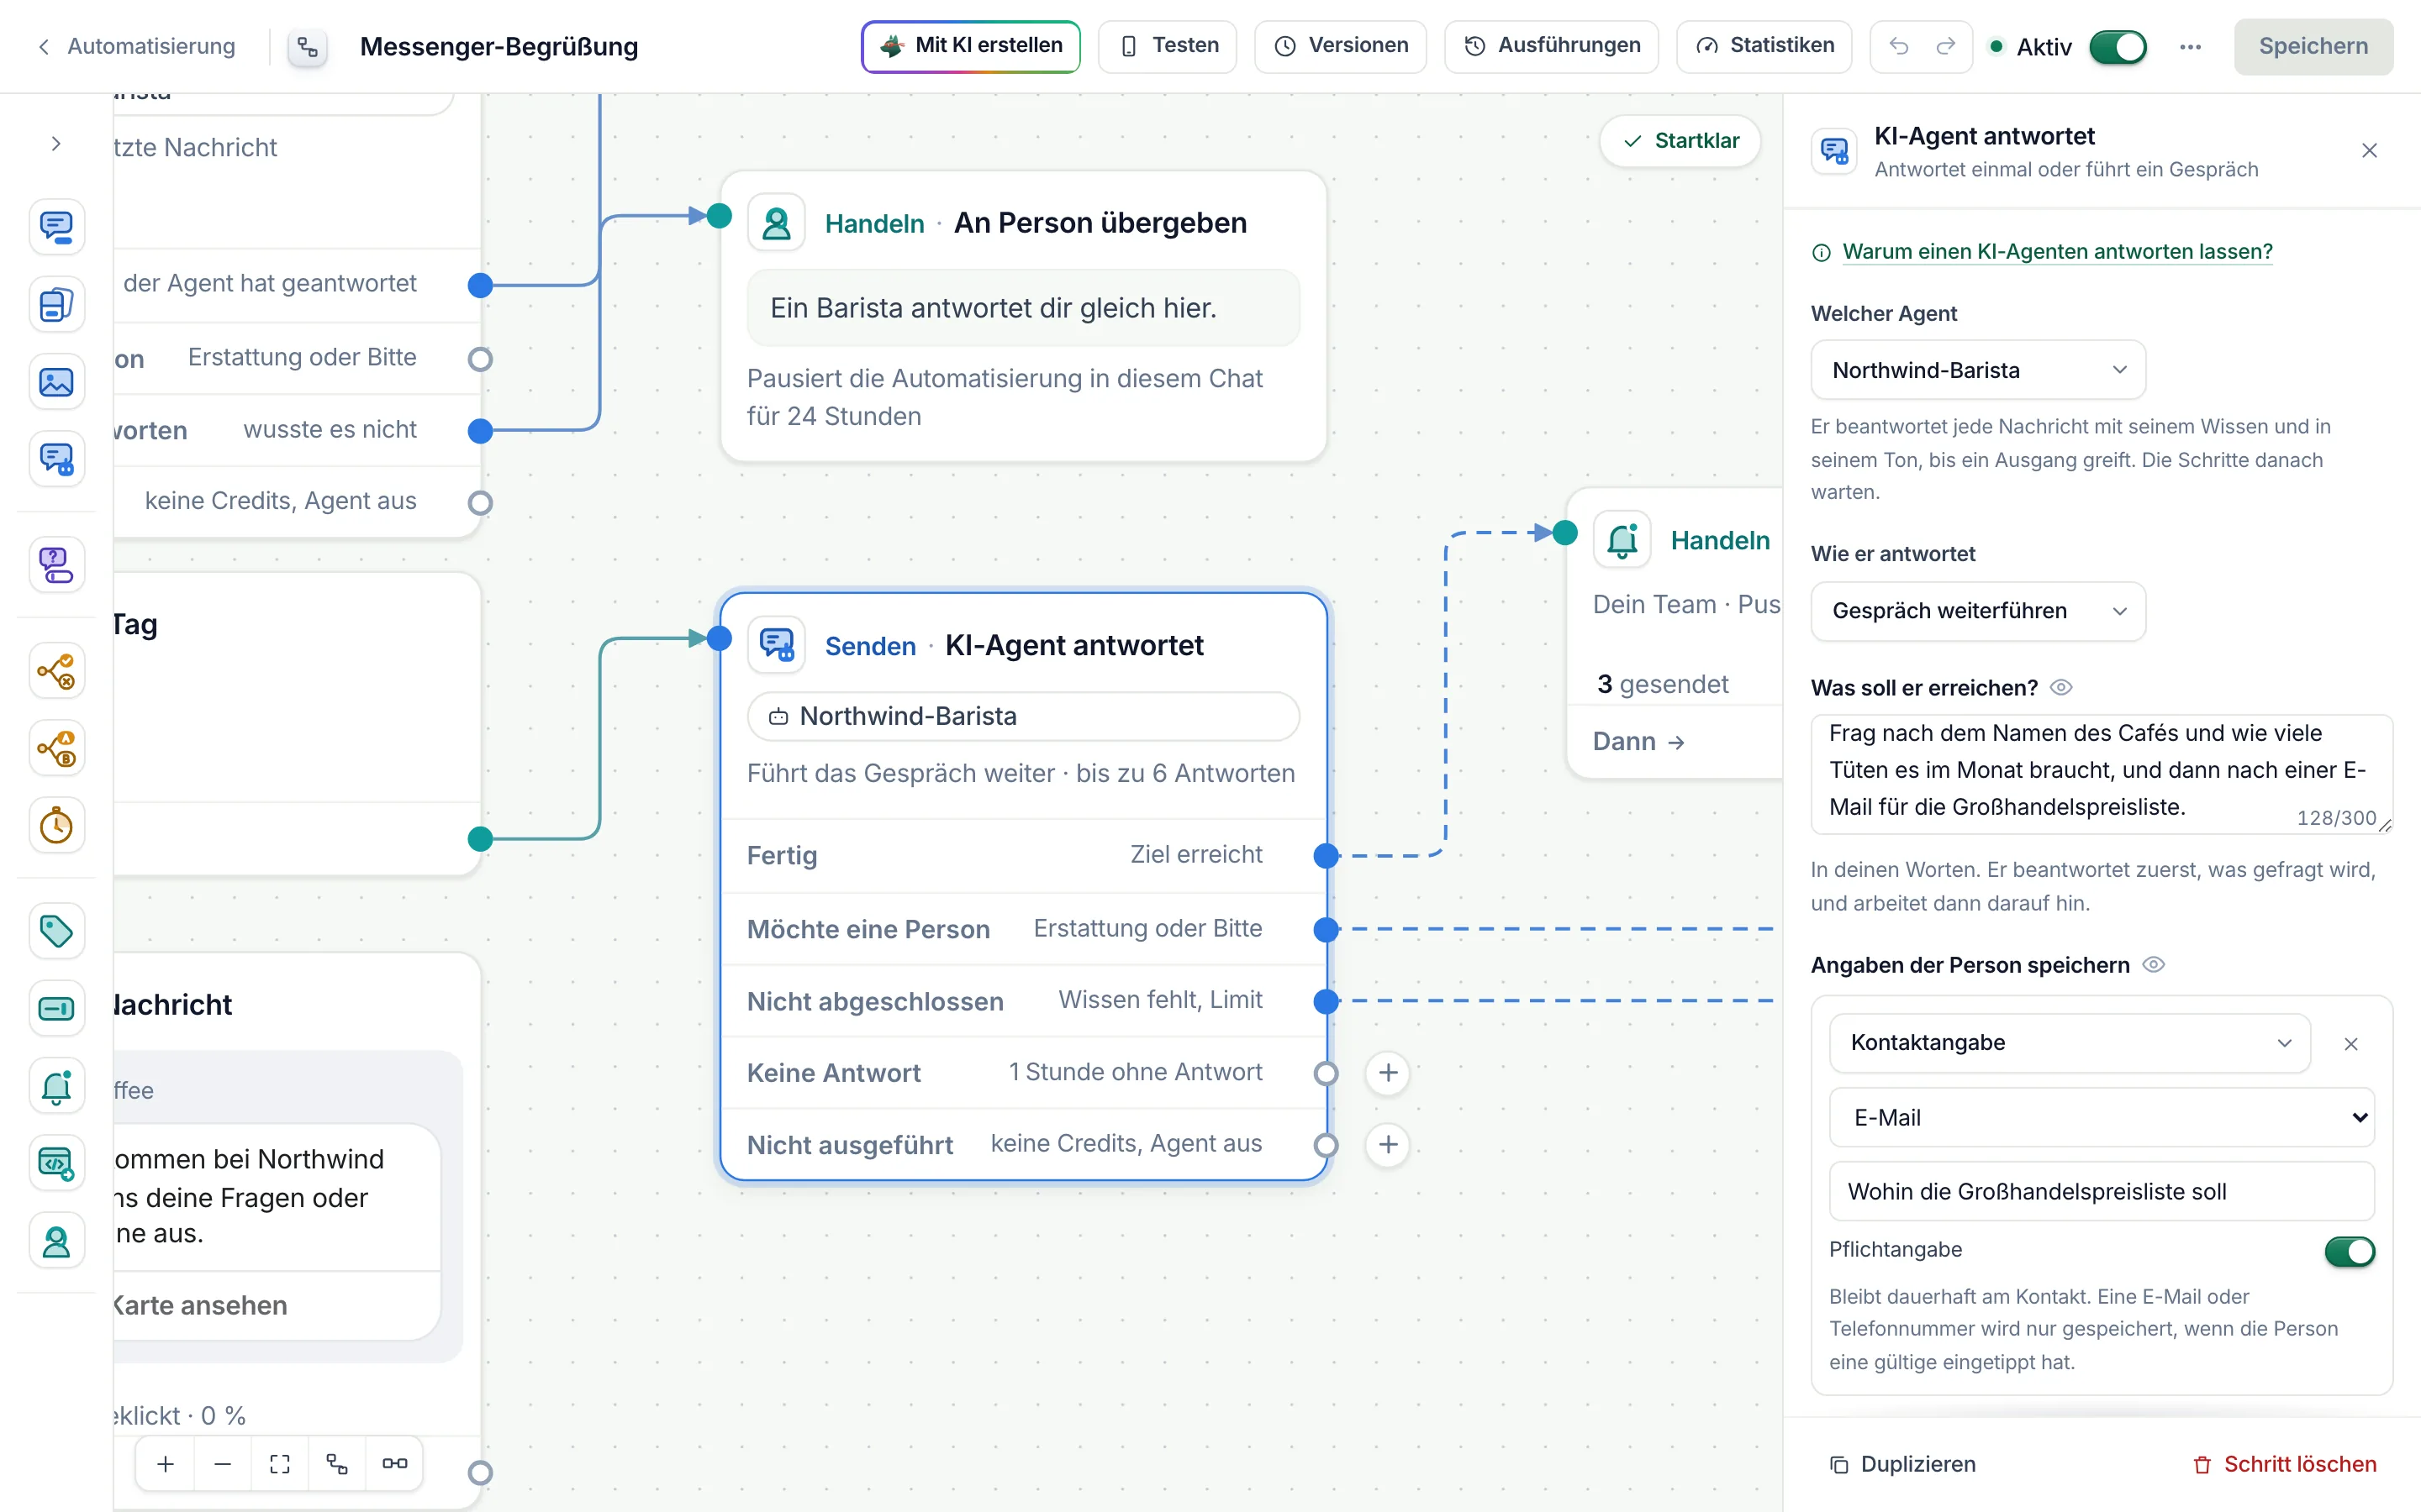Open the Statistiken tab
The width and height of the screenshot is (2421, 1512).
click(x=1764, y=46)
